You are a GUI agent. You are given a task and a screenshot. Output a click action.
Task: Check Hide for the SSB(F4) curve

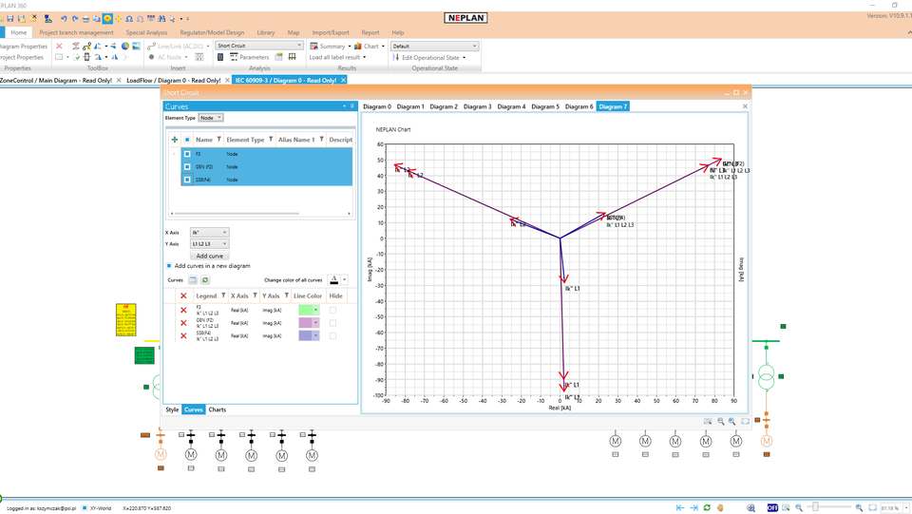click(x=332, y=336)
